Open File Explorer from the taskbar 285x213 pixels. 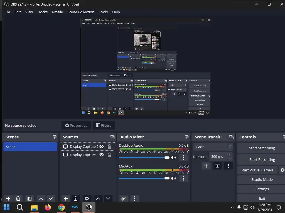tap(34, 207)
